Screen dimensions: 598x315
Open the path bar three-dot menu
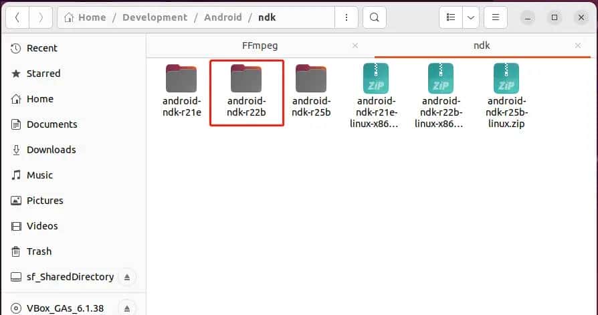click(346, 17)
